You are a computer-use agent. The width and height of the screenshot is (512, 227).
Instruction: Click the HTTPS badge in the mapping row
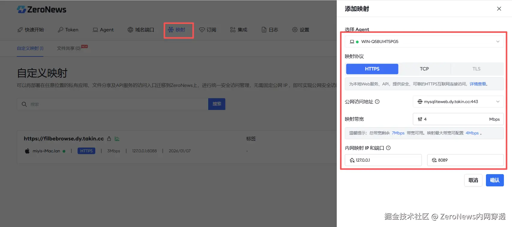click(x=86, y=151)
